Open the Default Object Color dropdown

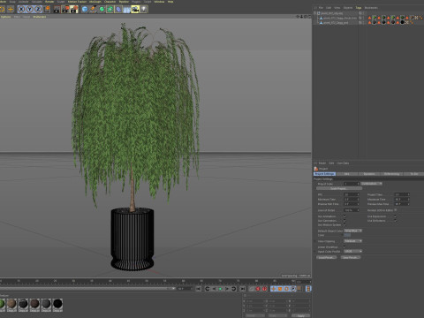[352, 231]
